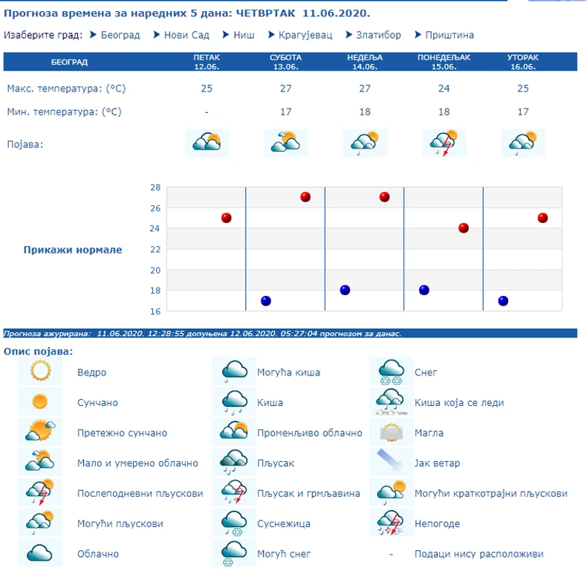Click the Ведро clear sky legend icon
Viewport: 587px width, 574px height.
(39, 372)
